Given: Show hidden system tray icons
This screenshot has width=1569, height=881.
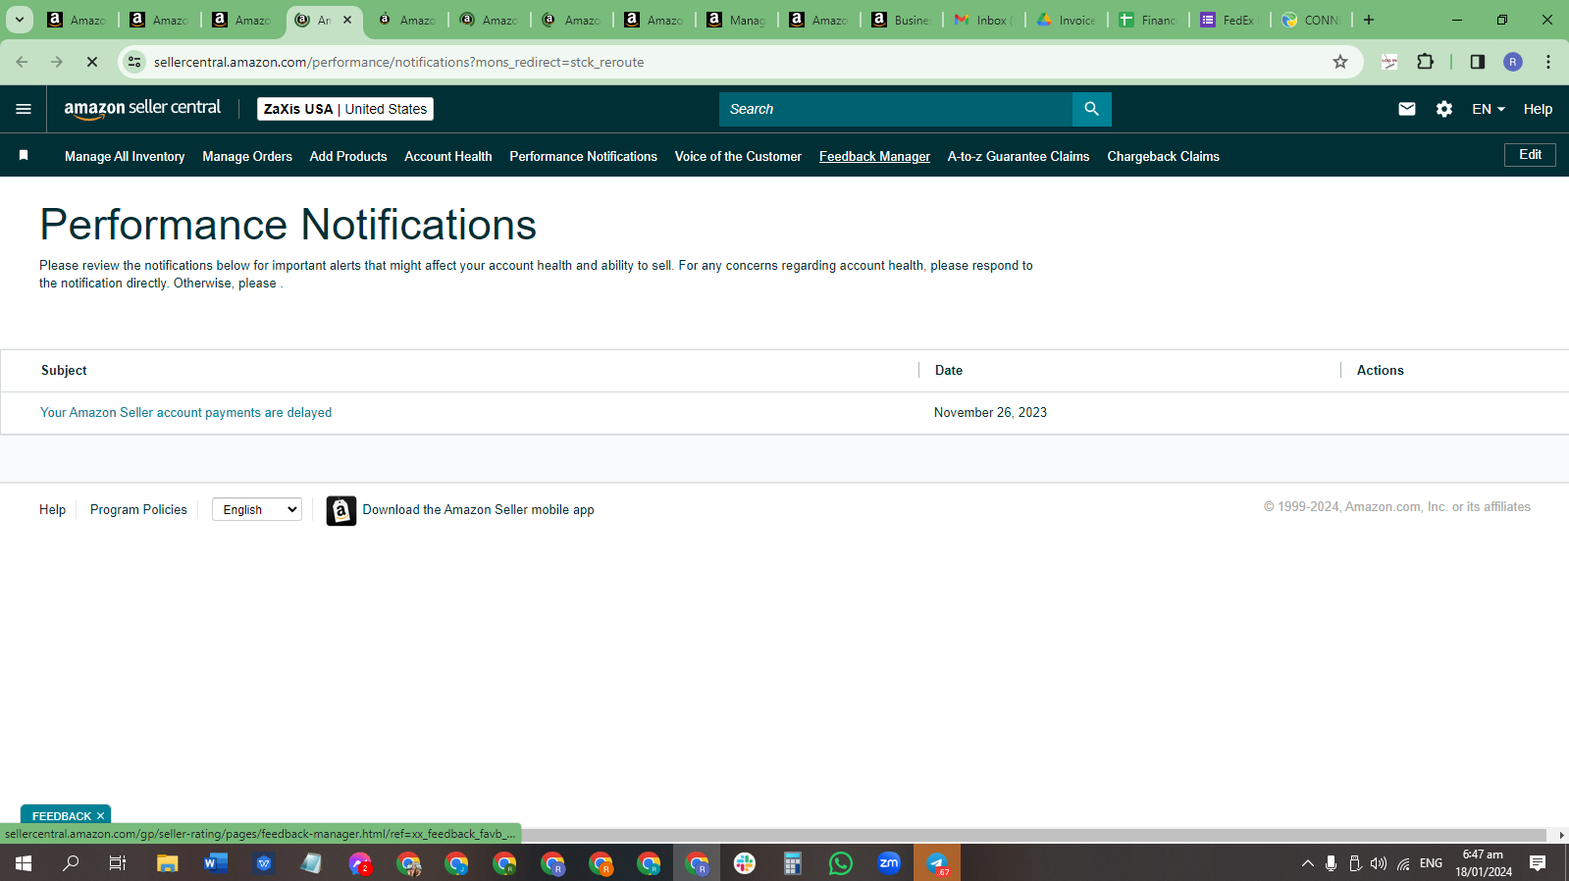Looking at the screenshot, I should (x=1307, y=863).
